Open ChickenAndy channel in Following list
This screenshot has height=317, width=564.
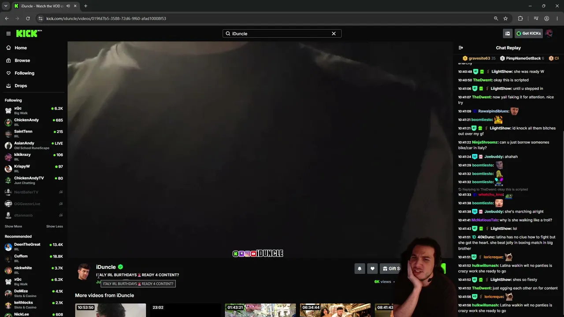pyautogui.click(x=33, y=122)
